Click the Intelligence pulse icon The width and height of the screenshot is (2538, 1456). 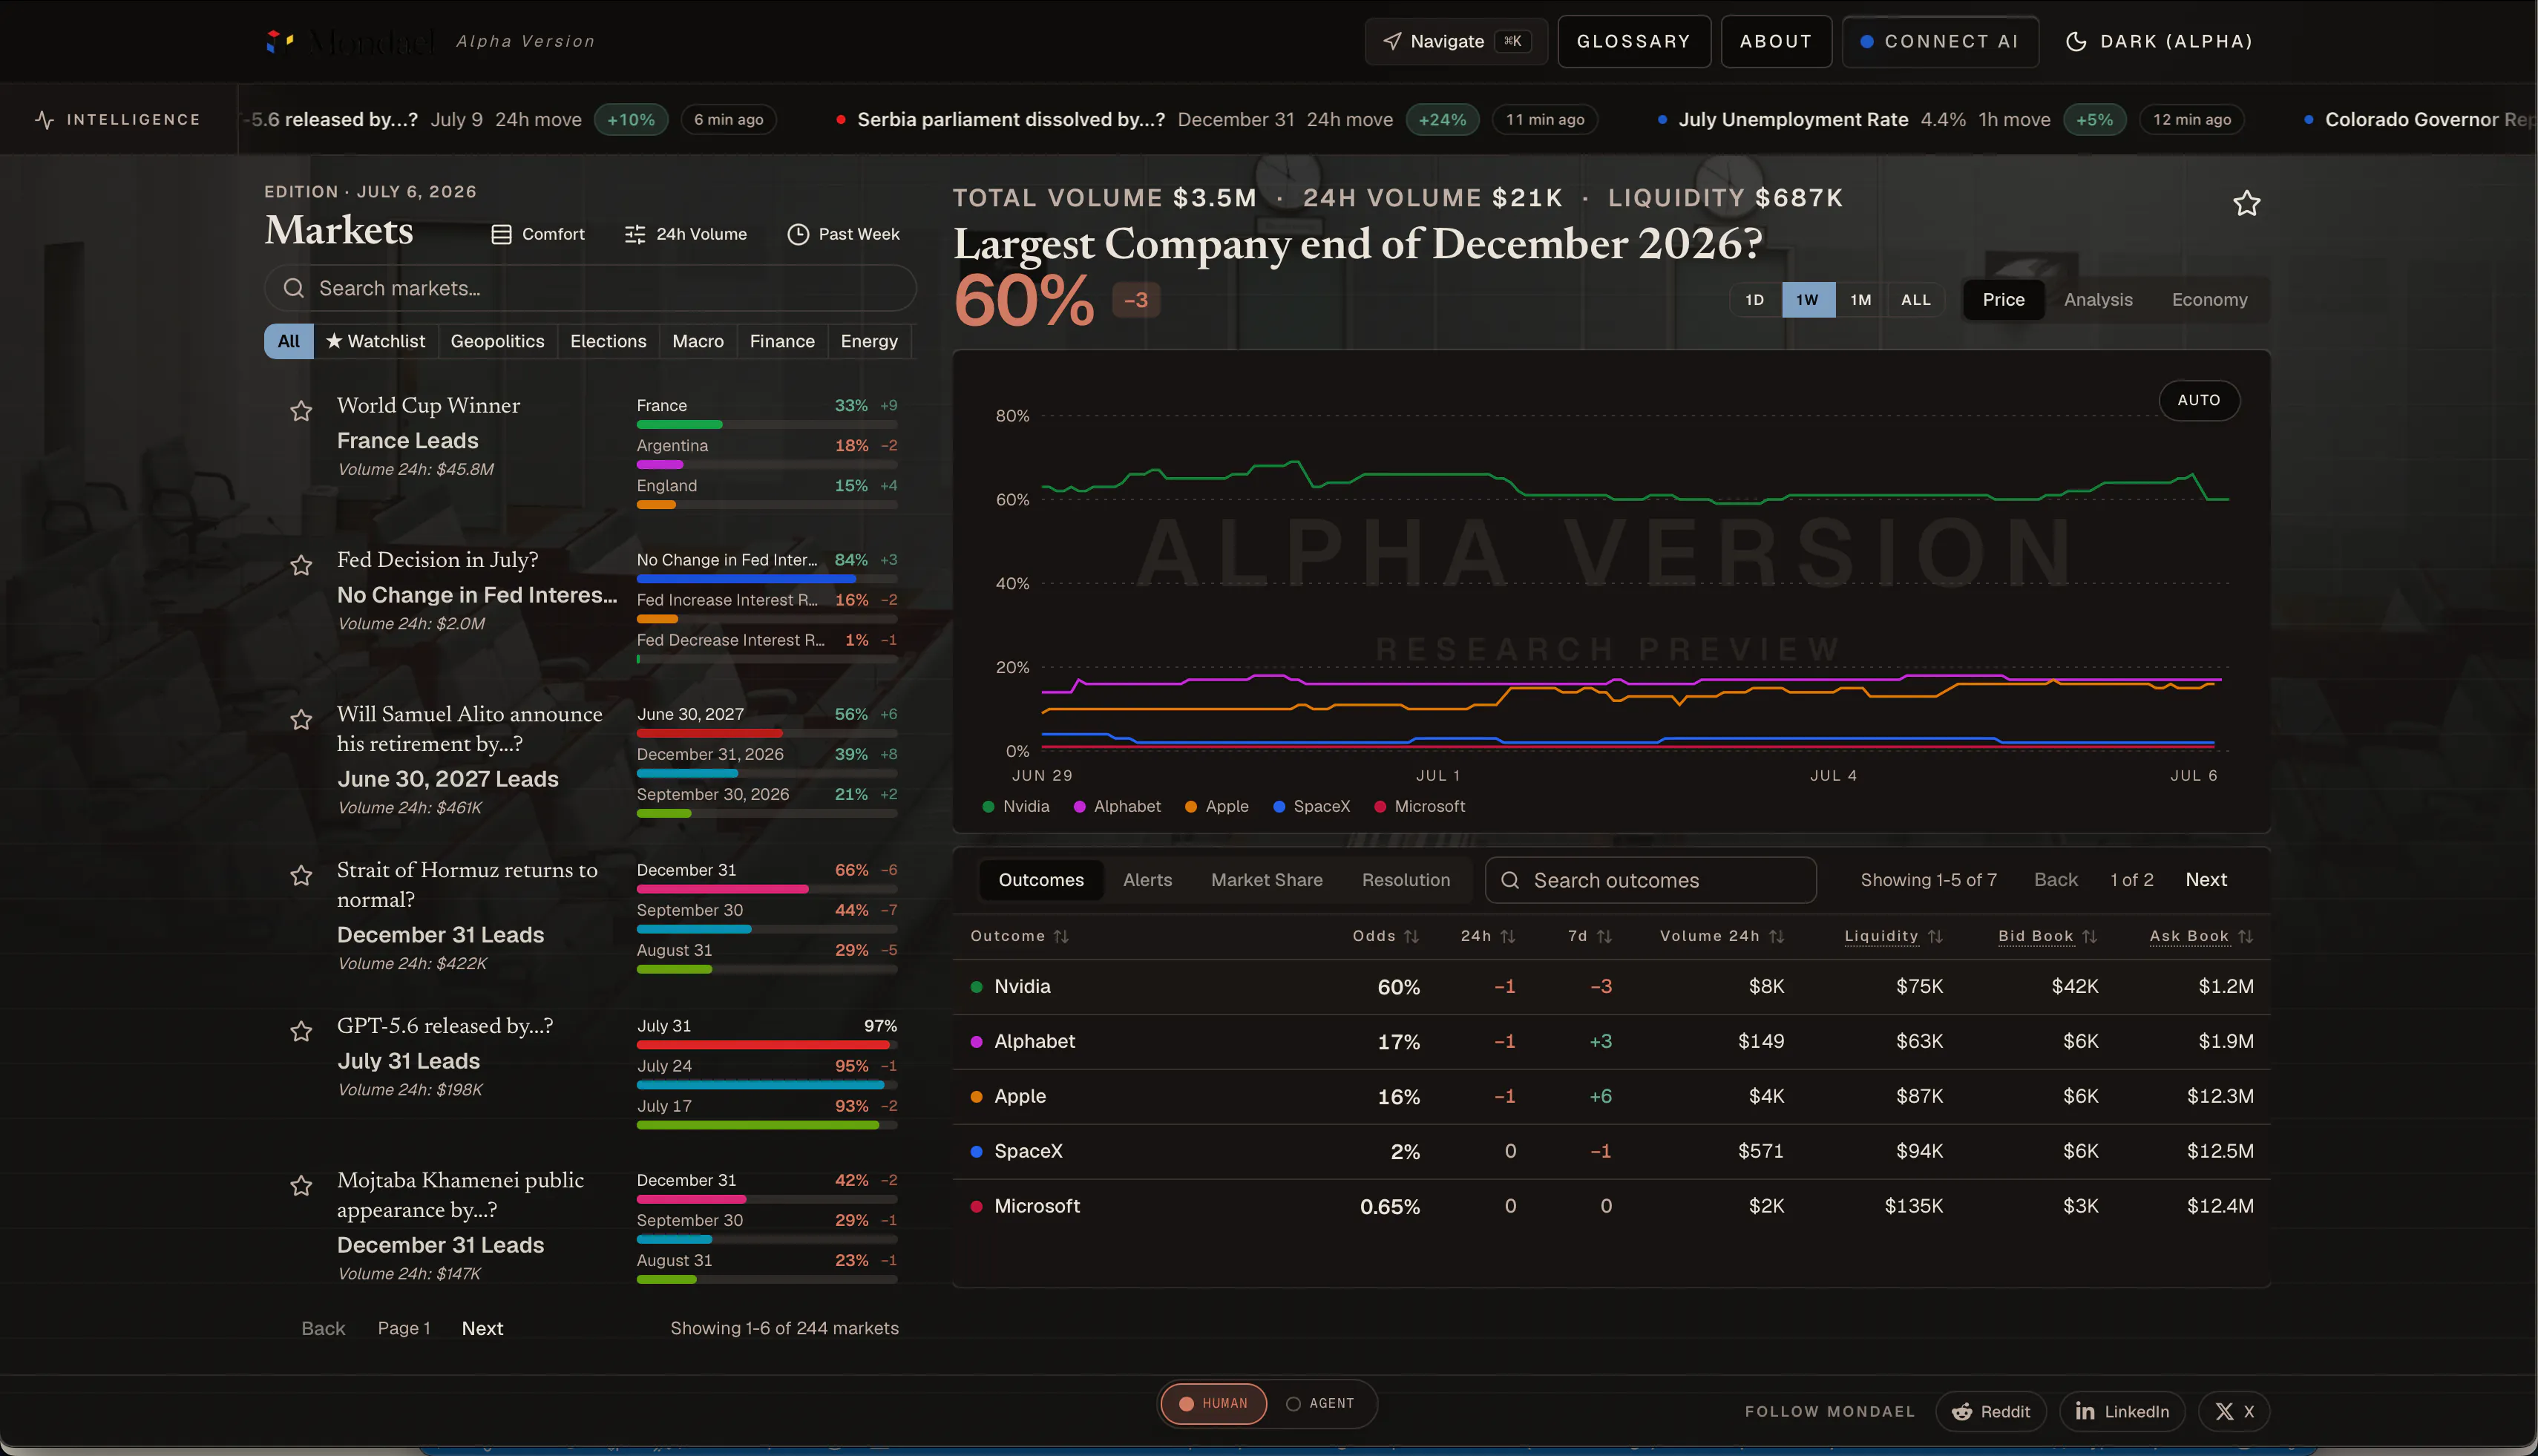pos(44,120)
